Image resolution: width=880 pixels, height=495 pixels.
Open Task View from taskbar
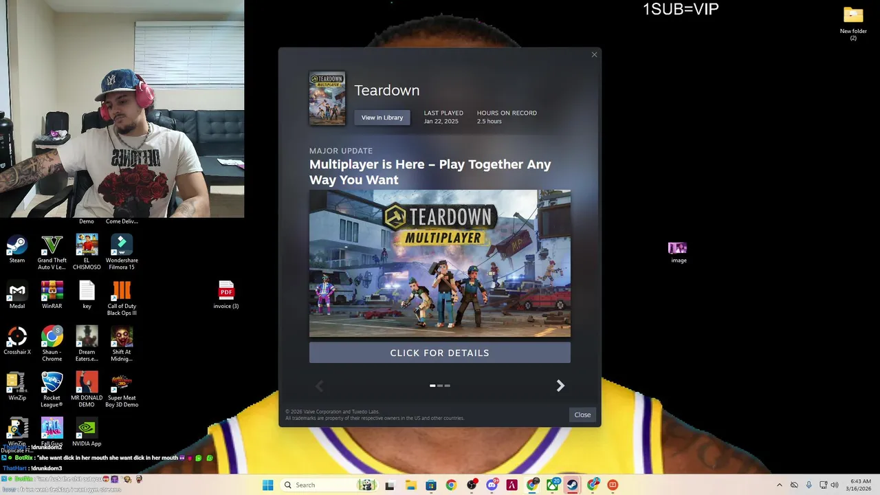point(390,485)
